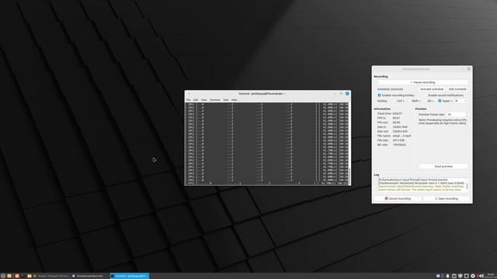Toggle the Alt hotkey modifier checkbox
497x279 pixels.
(x=425, y=101)
